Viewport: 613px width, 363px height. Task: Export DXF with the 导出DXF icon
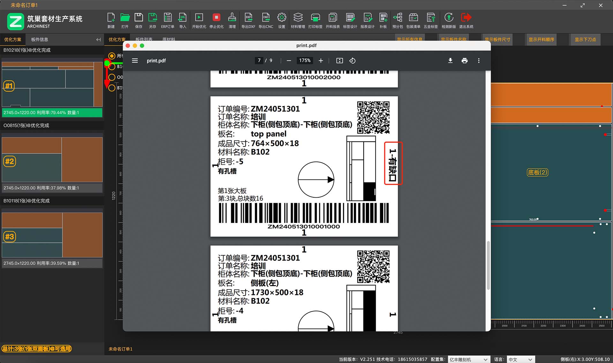(x=248, y=20)
